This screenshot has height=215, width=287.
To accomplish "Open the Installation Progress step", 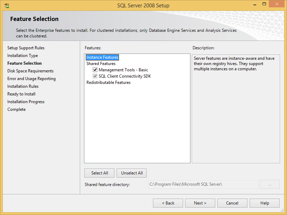I will [x=26, y=102].
